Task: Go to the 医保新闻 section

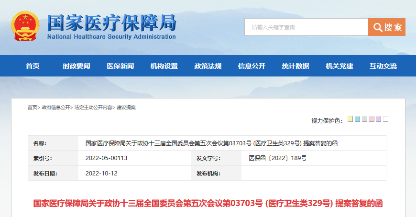Action: pyautogui.click(x=120, y=66)
